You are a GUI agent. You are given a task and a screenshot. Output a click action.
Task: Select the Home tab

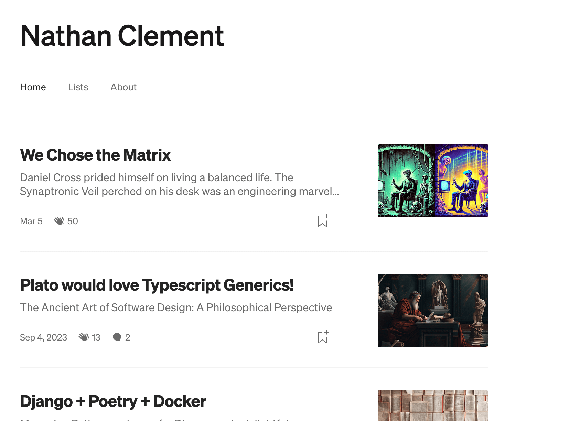tap(33, 87)
